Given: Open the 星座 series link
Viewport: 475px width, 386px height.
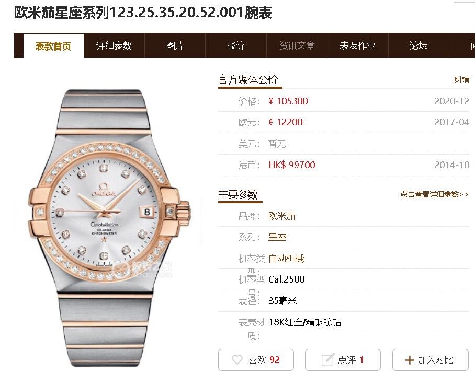Looking at the screenshot, I should click(x=277, y=237).
